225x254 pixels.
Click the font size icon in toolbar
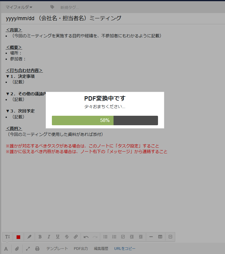point(8,237)
